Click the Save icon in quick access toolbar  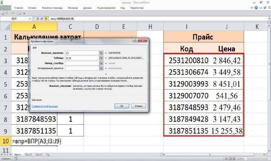3,13
